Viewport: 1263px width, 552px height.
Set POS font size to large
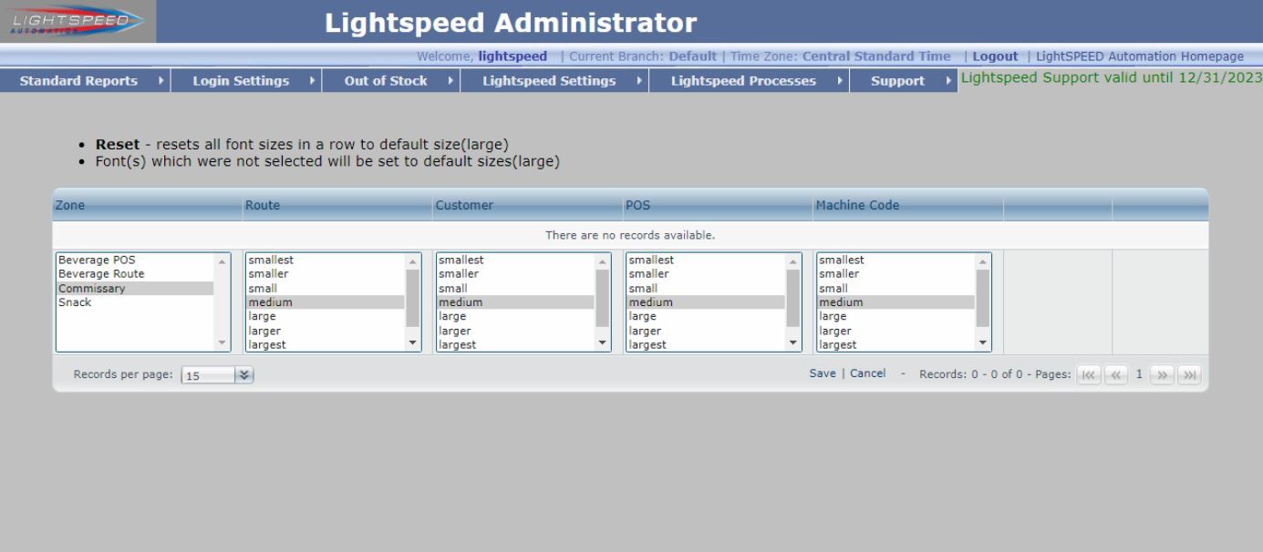coord(707,317)
